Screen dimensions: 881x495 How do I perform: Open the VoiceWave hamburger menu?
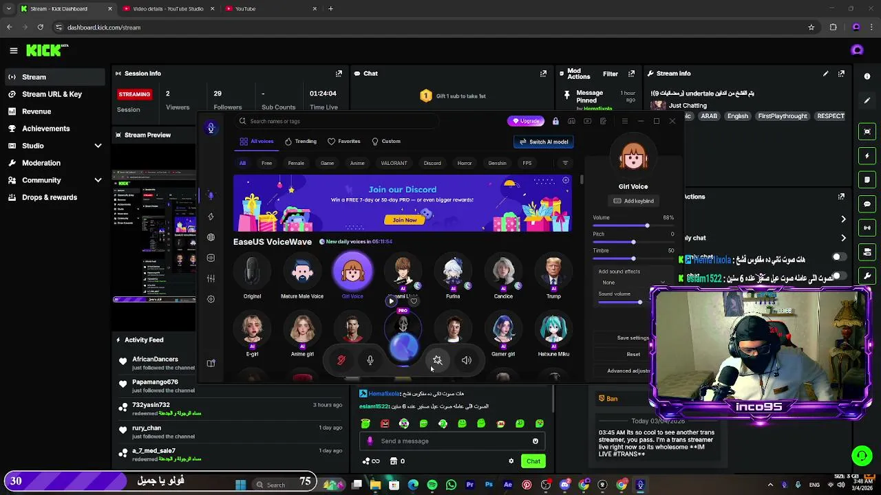624,121
